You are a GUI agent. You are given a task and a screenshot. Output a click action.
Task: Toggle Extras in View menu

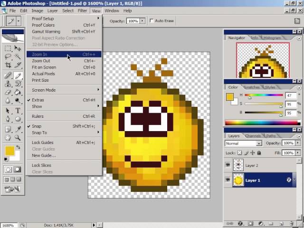point(64,100)
